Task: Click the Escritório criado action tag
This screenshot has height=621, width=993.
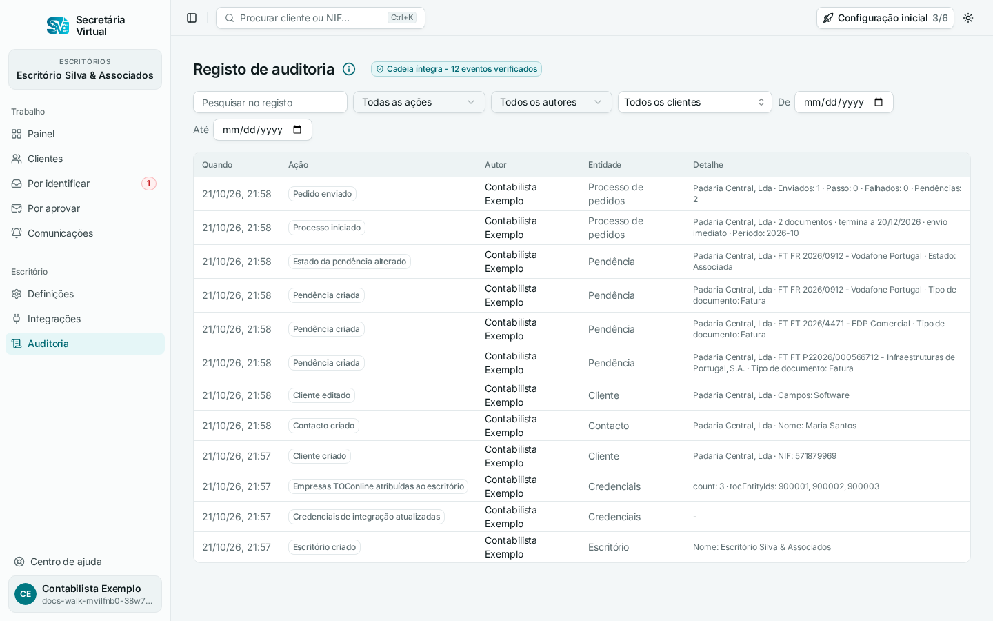Action: coord(324,547)
